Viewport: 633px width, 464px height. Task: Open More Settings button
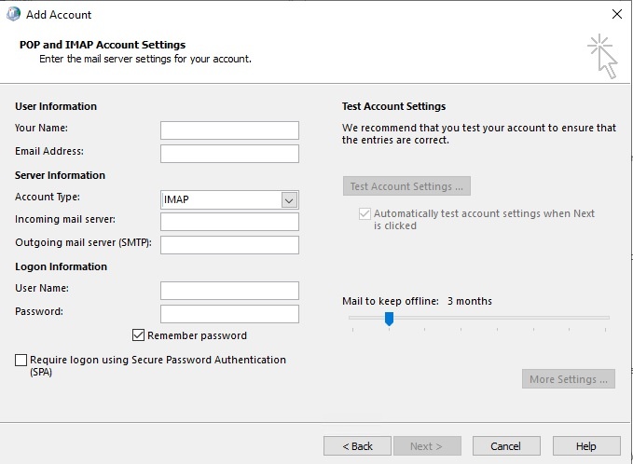tap(569, 379)
